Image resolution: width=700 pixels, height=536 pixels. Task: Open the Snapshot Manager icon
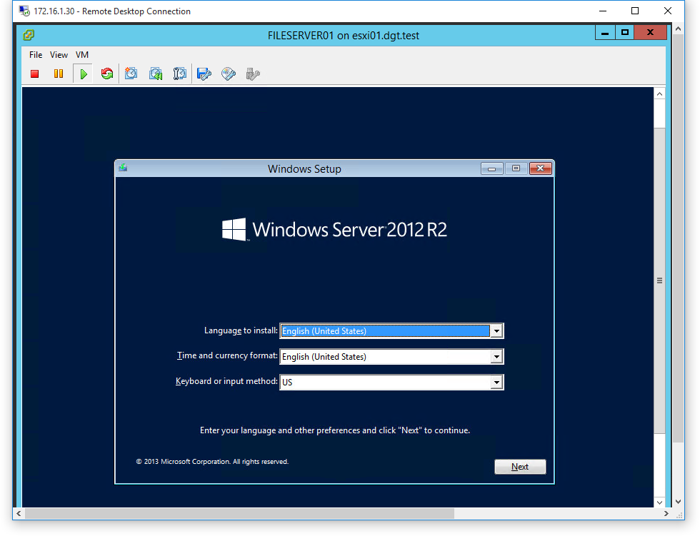[179, 74]
